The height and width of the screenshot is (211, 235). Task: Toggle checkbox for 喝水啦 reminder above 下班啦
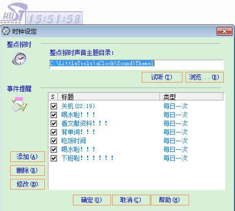pyautogui.click(x=54, y=149)
